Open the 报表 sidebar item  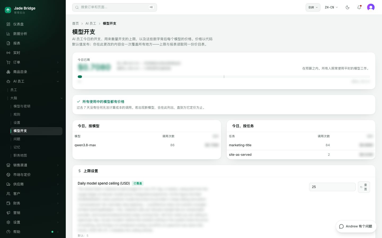tap(33, 43)
